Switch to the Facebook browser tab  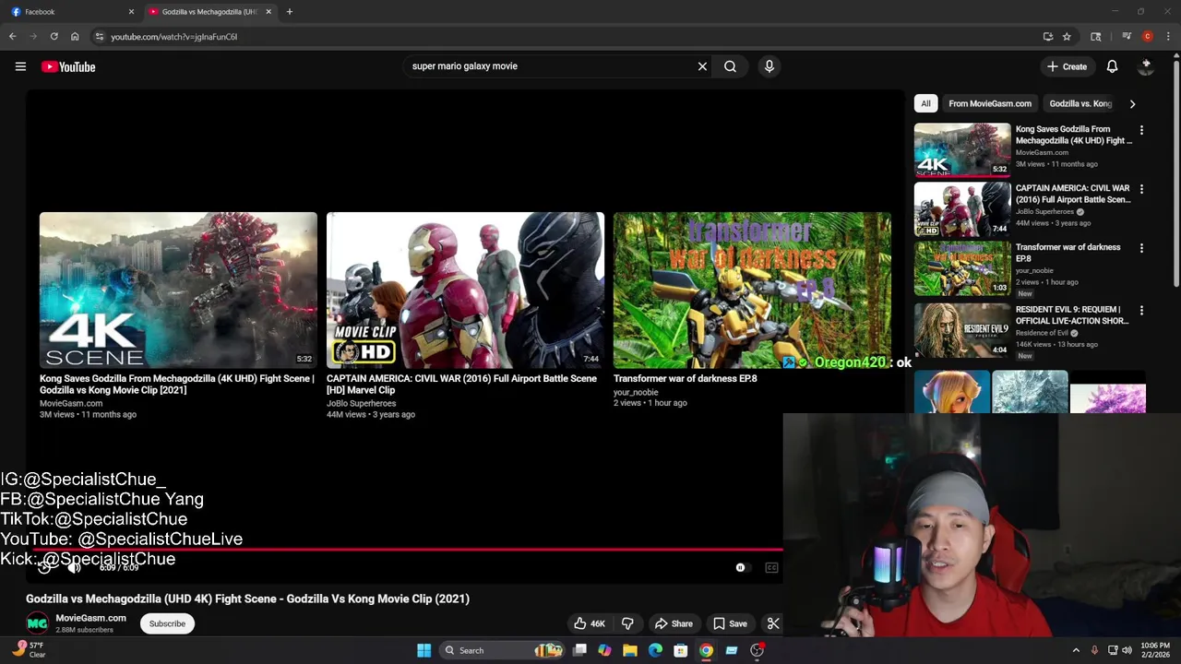[70, 12]
